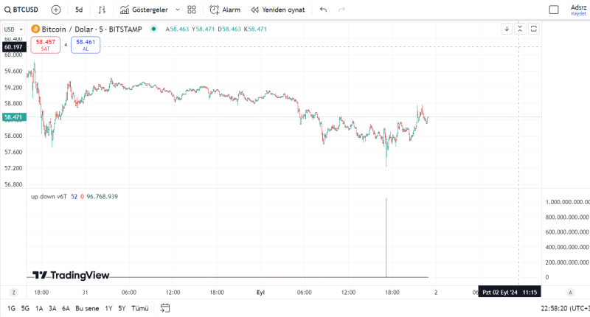Select the layout square icon
Viewport: 590px width, 317px height.
[x=554, y=10]
